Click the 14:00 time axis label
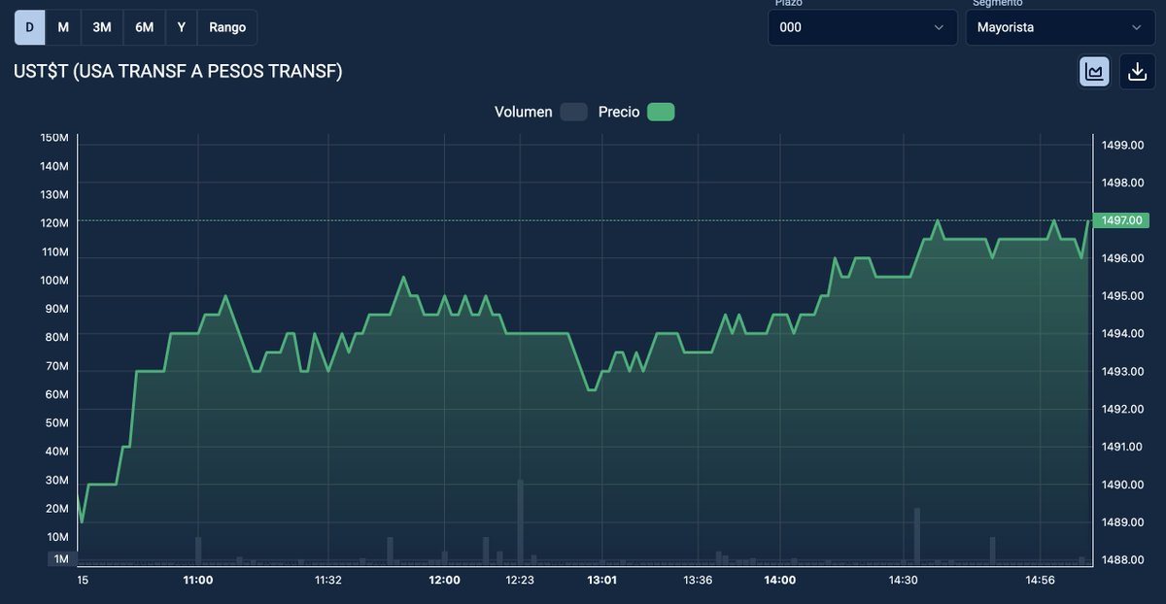Viewport: 1166px width, 604px height. (x=779, y=580)
